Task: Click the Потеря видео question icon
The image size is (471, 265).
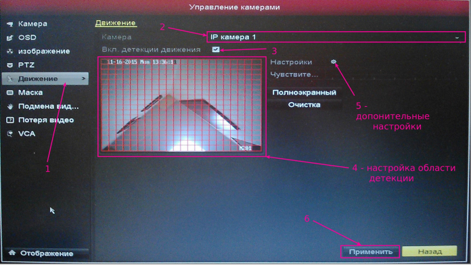Action: point(10,120)
